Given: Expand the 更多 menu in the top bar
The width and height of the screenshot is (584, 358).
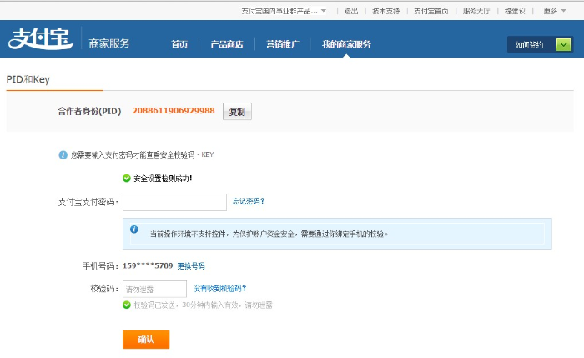Looking at the screenshot, I should [x=555, y=11].
